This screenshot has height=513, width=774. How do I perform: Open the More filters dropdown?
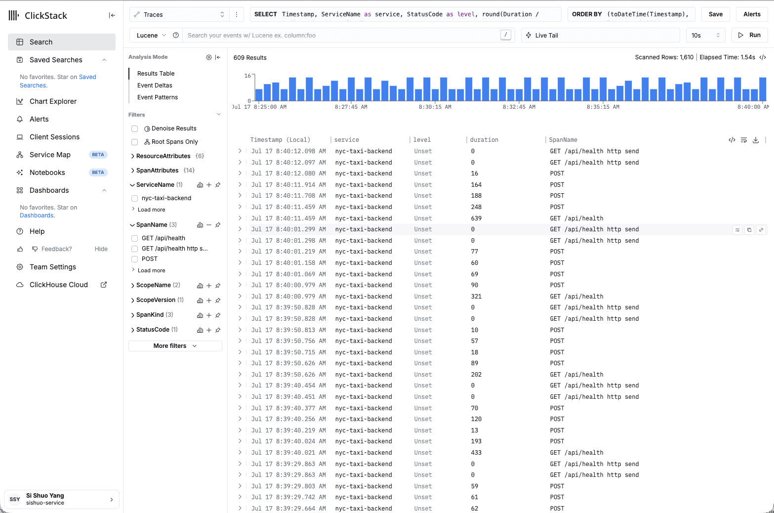(x=175, y=346)
